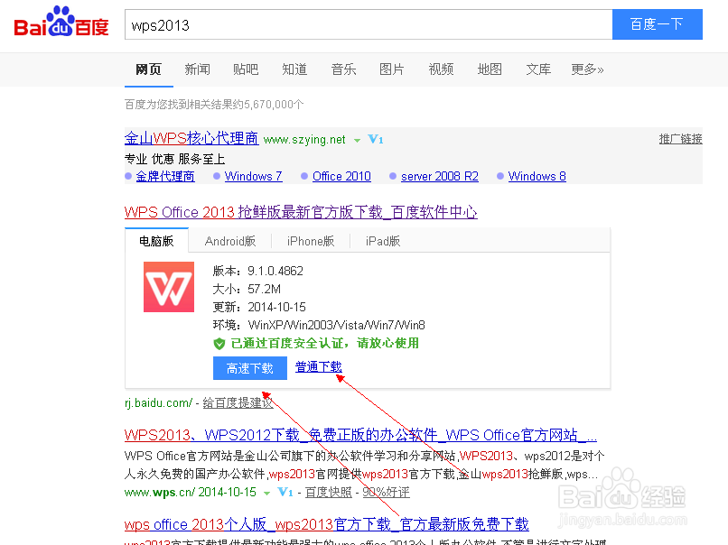728x545 pixels.
Task: Click the 推广链接 label
Action: 681,139
